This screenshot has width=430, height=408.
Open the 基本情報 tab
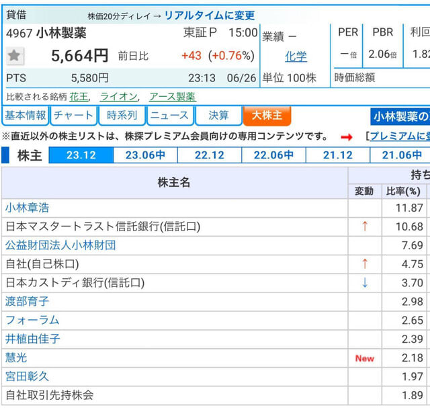[26, 115]
